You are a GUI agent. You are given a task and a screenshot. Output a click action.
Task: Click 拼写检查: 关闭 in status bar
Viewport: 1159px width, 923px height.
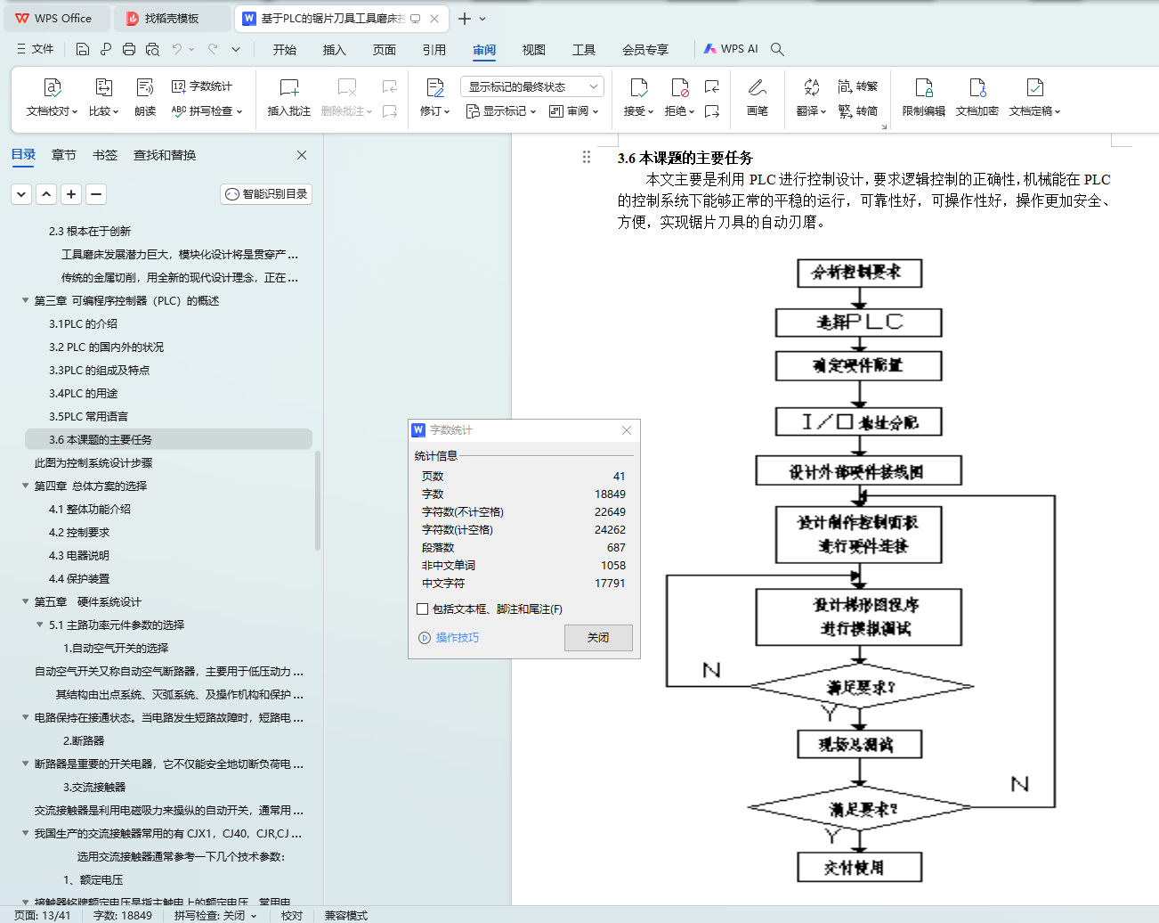point(215,916)
